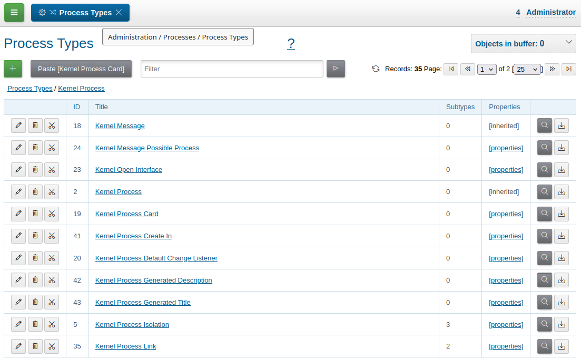Screen dimensions: 581x358
Task: Open the page number dropdown
Action: (487, 70)
